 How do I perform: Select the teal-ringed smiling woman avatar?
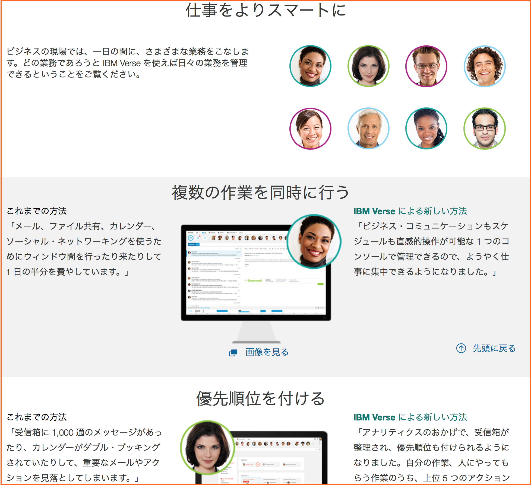point(310,66)
